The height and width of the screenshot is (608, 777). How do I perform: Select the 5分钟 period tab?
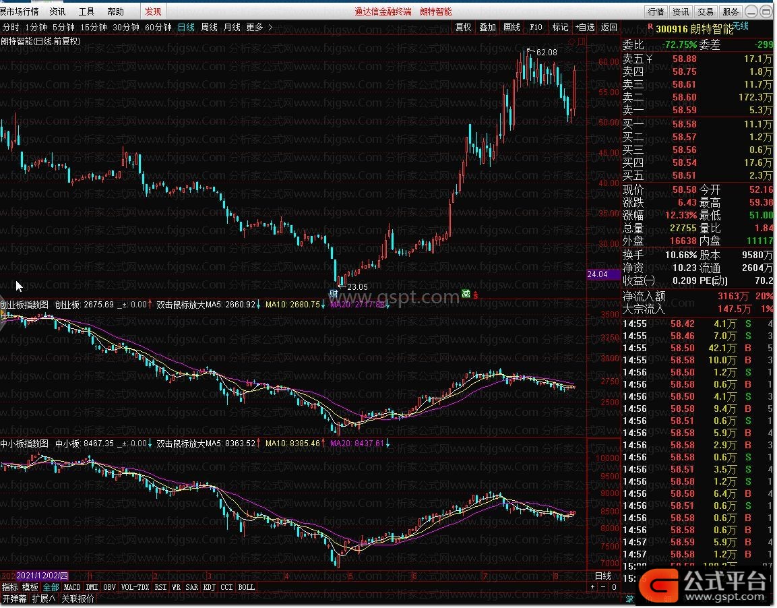tap(63, 27)
